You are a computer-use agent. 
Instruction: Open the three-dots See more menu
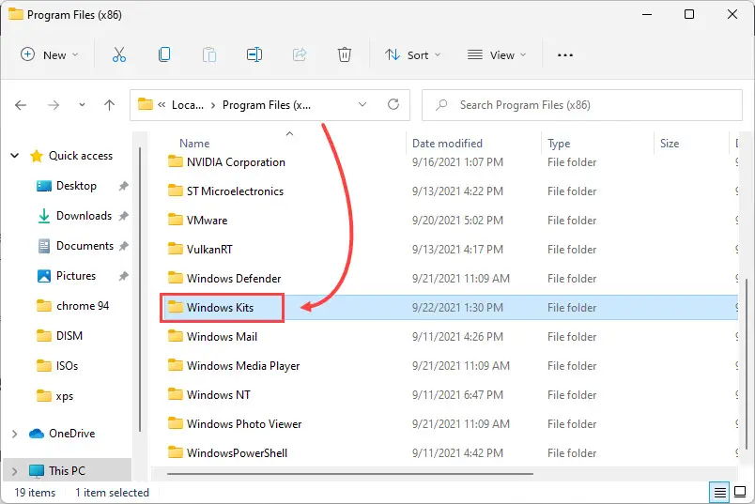pyautogui.click(x=564, y=54)
